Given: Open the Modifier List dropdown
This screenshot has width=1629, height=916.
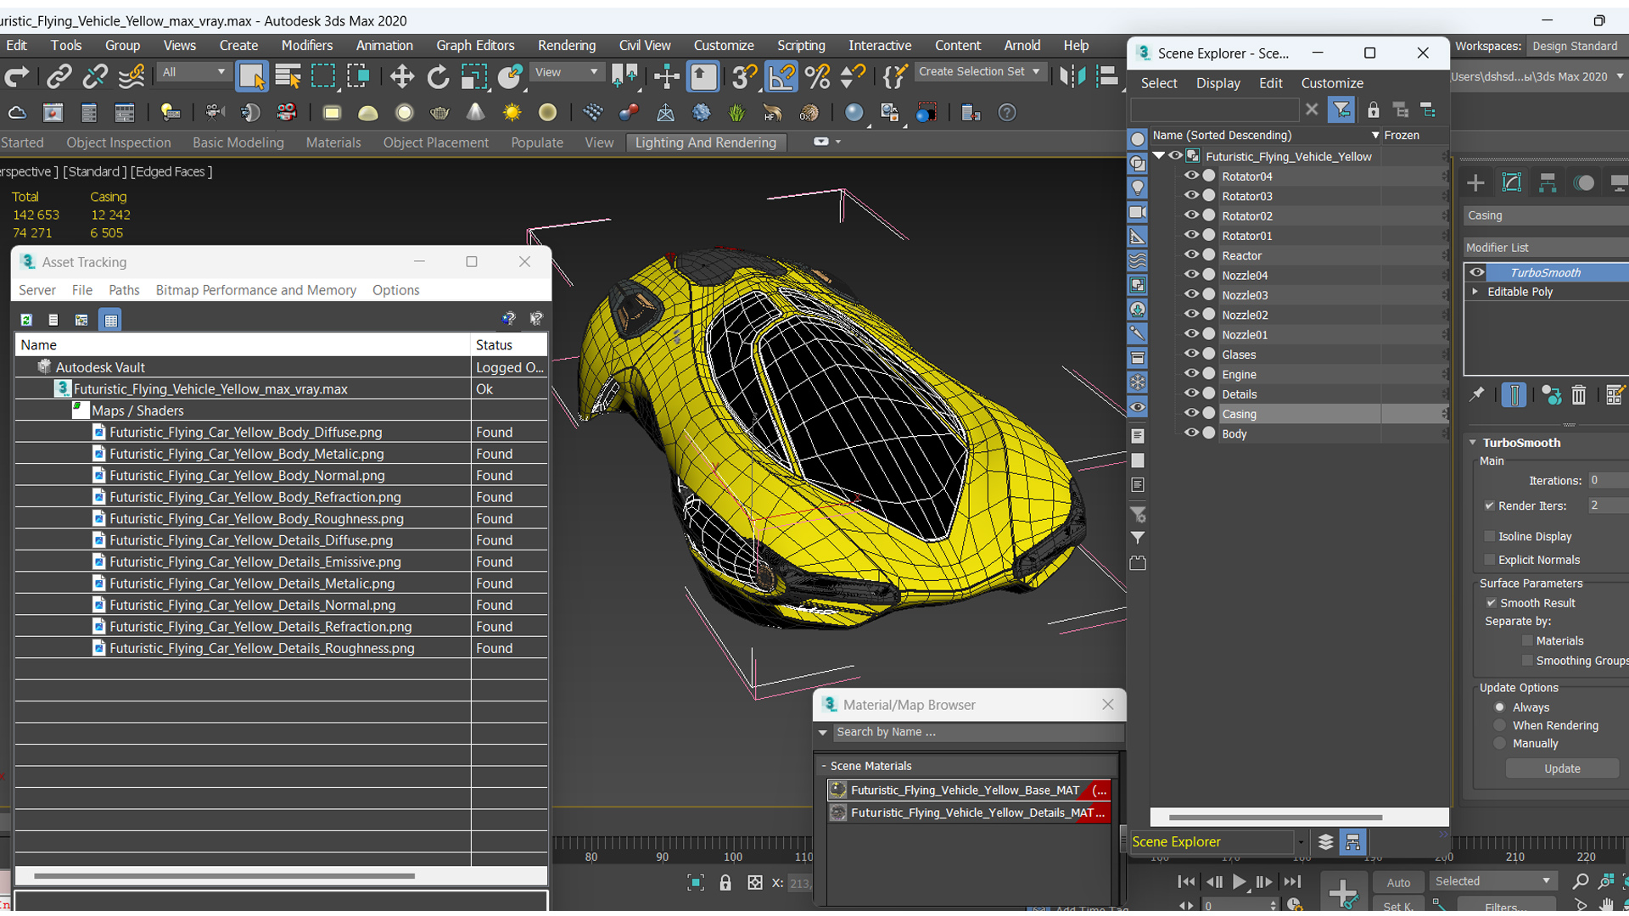Looking at the screenshot, I should [1546, 248].
